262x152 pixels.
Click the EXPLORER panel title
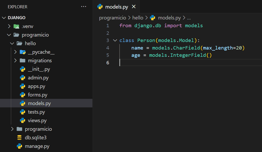tap(17, 7)
